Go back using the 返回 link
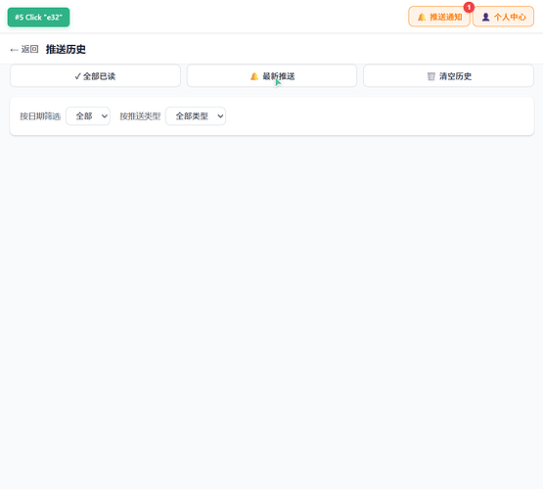543x489 pixels. [x=24, y=49]
